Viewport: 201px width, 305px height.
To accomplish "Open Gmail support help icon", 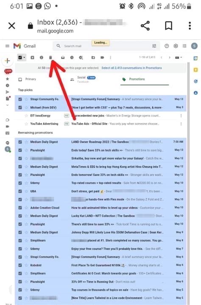I will click(x=167, y=46).
